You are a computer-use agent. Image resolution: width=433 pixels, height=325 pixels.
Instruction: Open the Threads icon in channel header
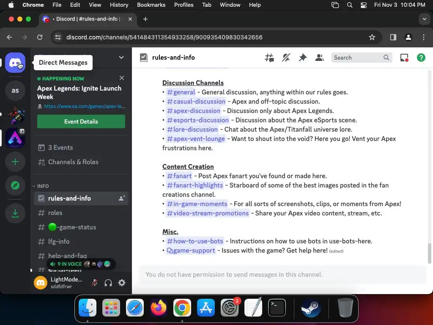(269, 58)
